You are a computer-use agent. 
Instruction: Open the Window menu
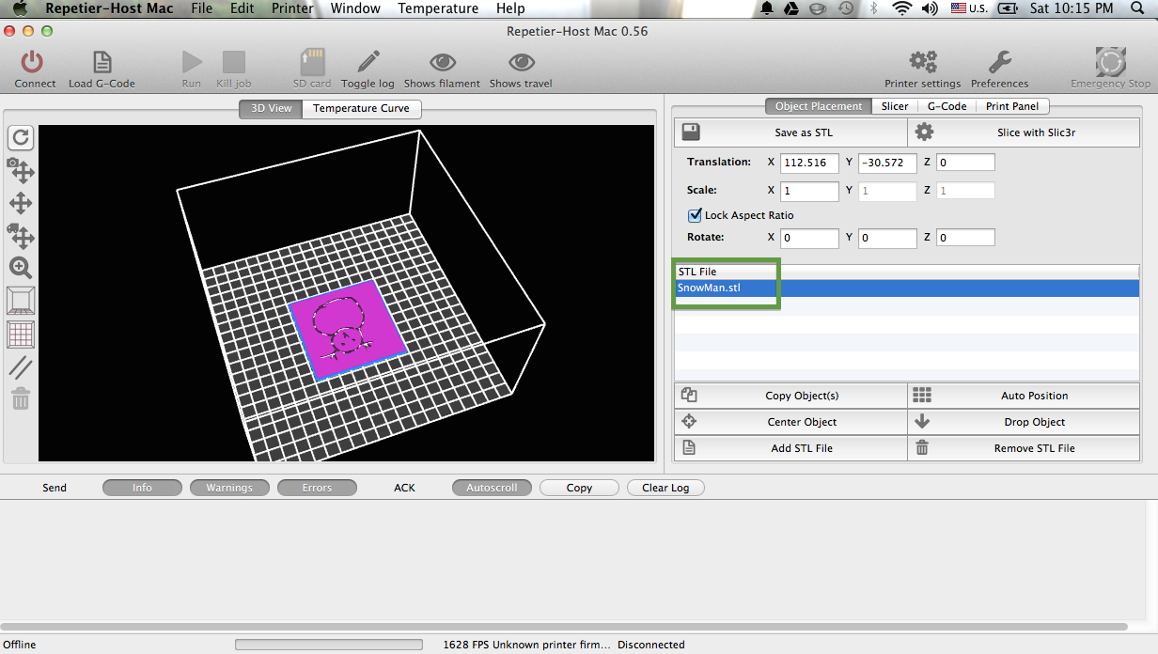tap(355, 8)
